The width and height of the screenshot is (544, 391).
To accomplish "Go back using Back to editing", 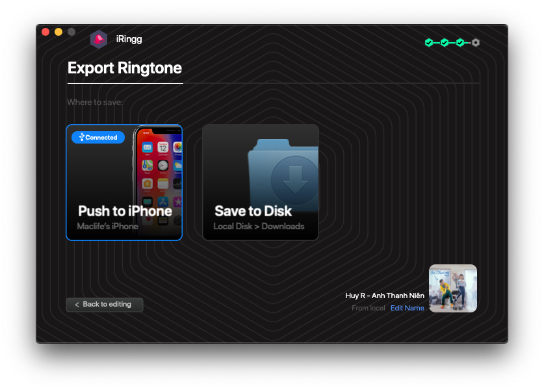I will [x=104, y=305].
